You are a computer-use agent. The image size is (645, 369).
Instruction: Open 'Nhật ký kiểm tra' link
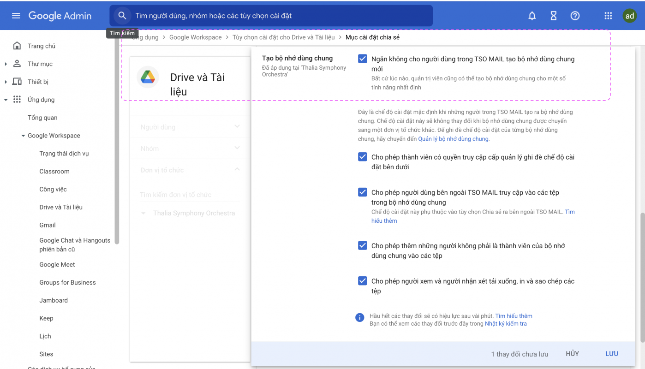[x=506, y=324]
